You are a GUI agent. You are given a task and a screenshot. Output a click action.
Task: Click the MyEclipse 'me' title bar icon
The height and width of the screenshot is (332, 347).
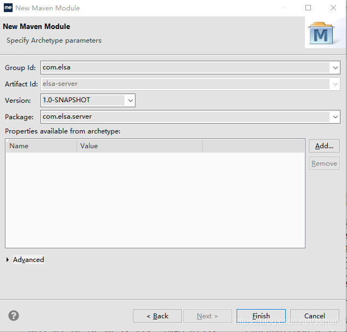8,8
